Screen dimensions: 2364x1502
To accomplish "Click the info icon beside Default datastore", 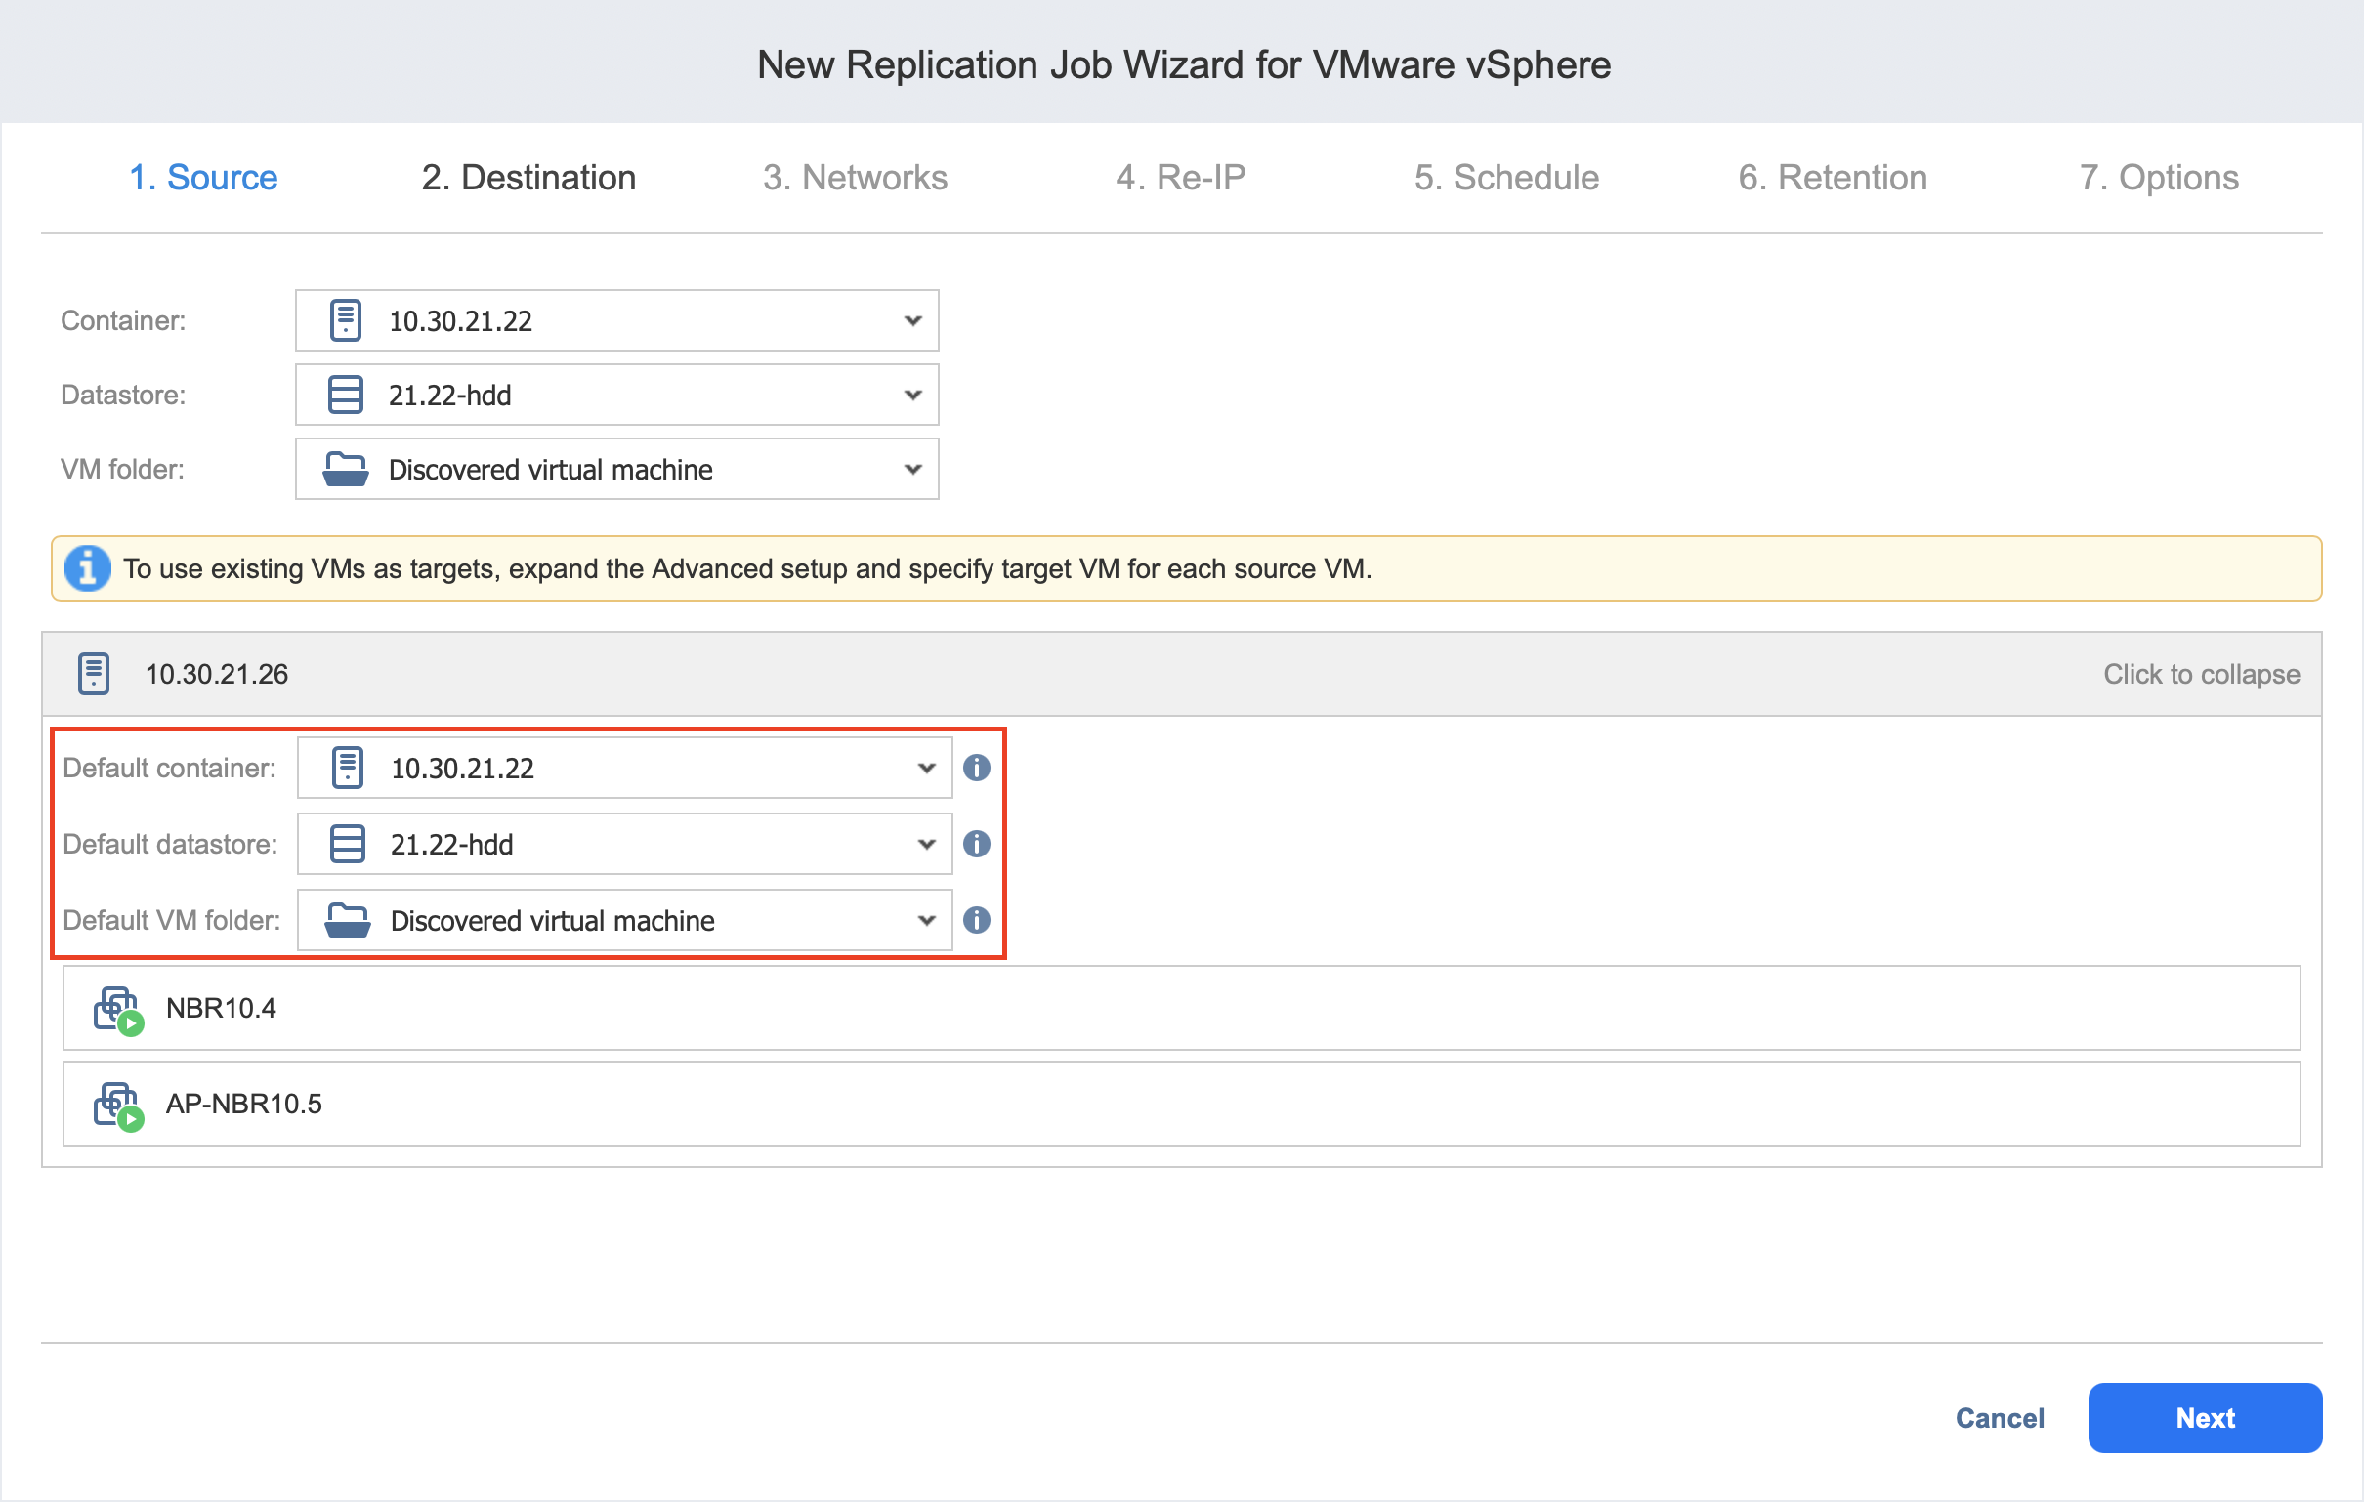I will coord(977,843).
